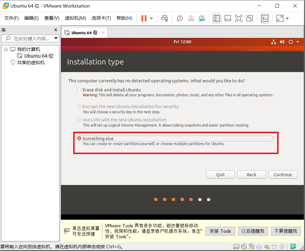Click the 安装 Tools button
The image size is (305, 251).
(220, 231)
